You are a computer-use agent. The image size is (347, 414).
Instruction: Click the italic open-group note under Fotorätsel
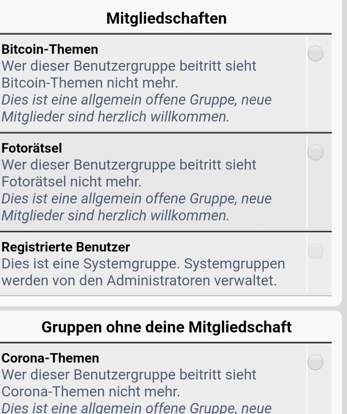136,207
